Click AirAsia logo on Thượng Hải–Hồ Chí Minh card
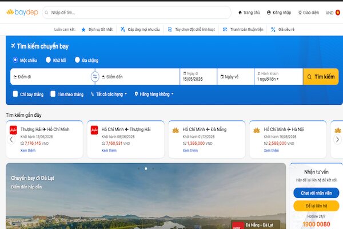The height and width of the screenshot is (229, 343). (13, 130)
